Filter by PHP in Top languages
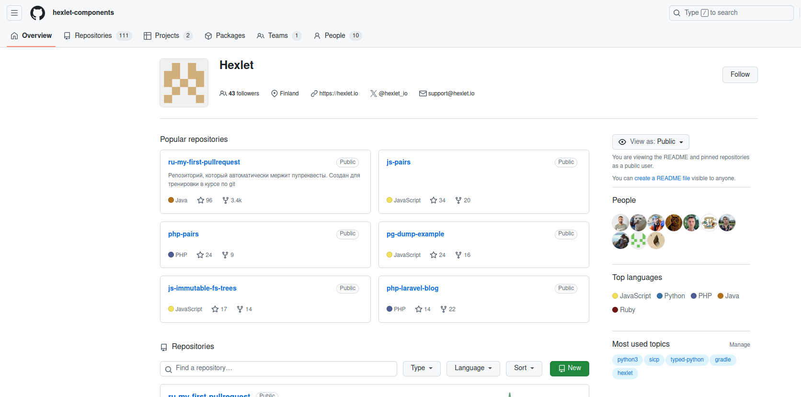Image resolution: width=801 pixels, height=397 pixels. click(701, 296)
